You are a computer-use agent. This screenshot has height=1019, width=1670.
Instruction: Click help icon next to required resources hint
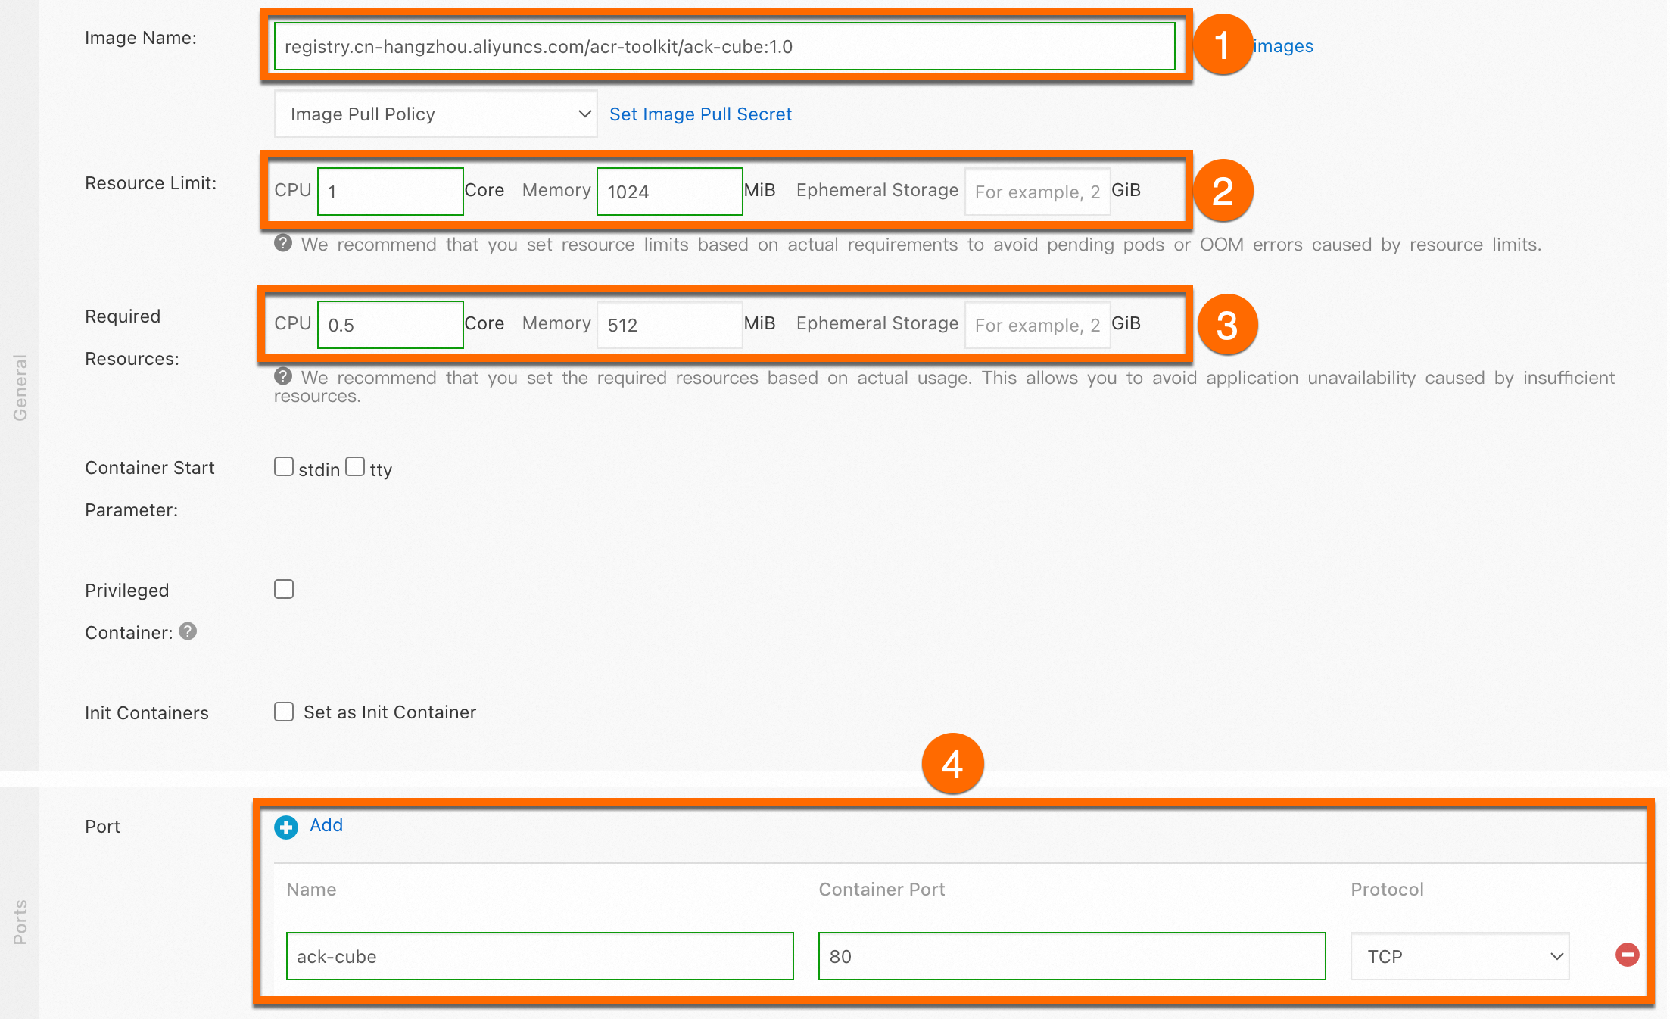(x=283, y=376)
